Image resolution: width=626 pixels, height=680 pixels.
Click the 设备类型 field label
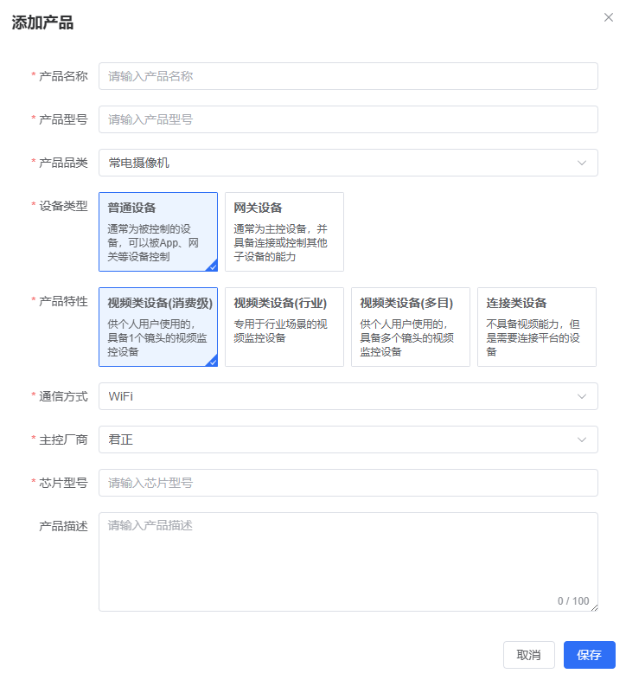(63, 206)
